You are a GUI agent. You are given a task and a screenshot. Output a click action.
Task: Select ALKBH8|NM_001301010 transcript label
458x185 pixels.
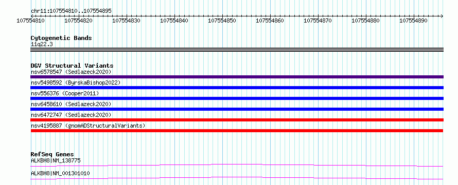point(60,173)
